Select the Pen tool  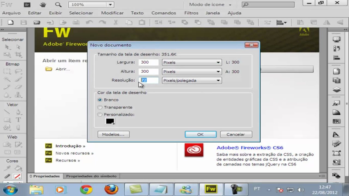click(x=18, y=112)
